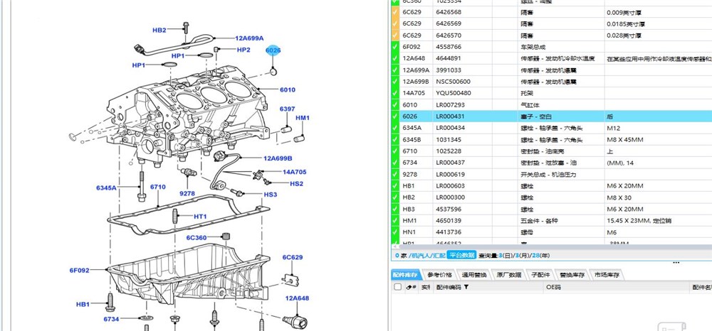The height and width of the screenshot is (331, 712).
Task: Switch to the 替换库存 tab
Action: [572, 275]
